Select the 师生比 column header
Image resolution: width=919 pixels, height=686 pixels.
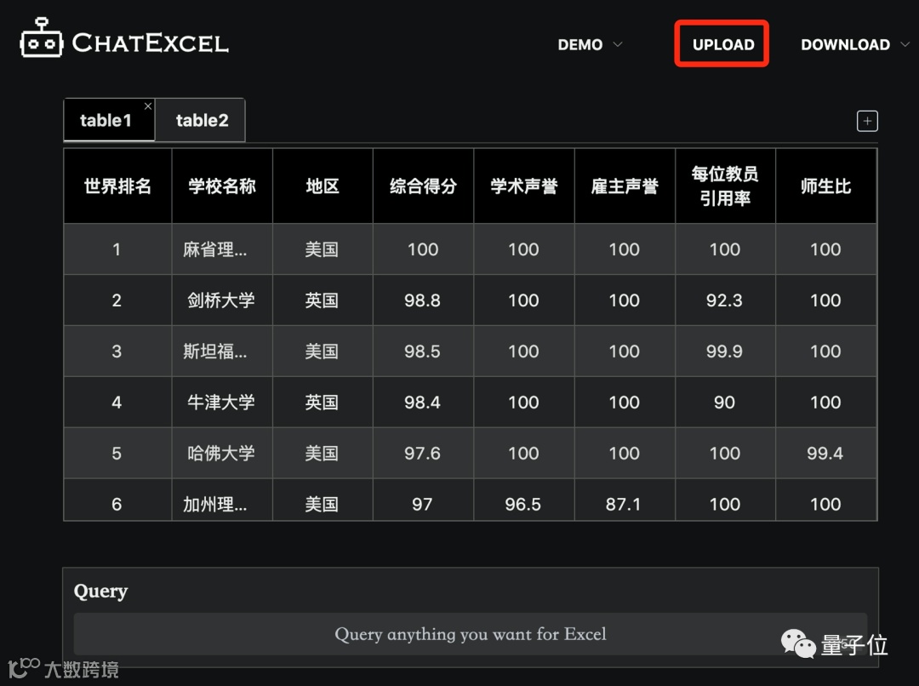825,186
